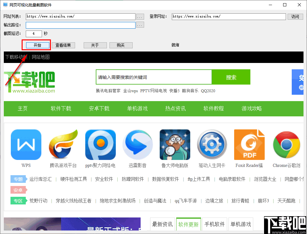Select the 驱动人生网卡 icon
307x234 pixels.
point(212,145)
